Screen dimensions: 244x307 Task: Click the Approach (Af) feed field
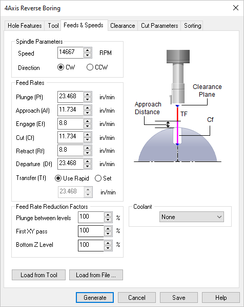coord(70,110)
